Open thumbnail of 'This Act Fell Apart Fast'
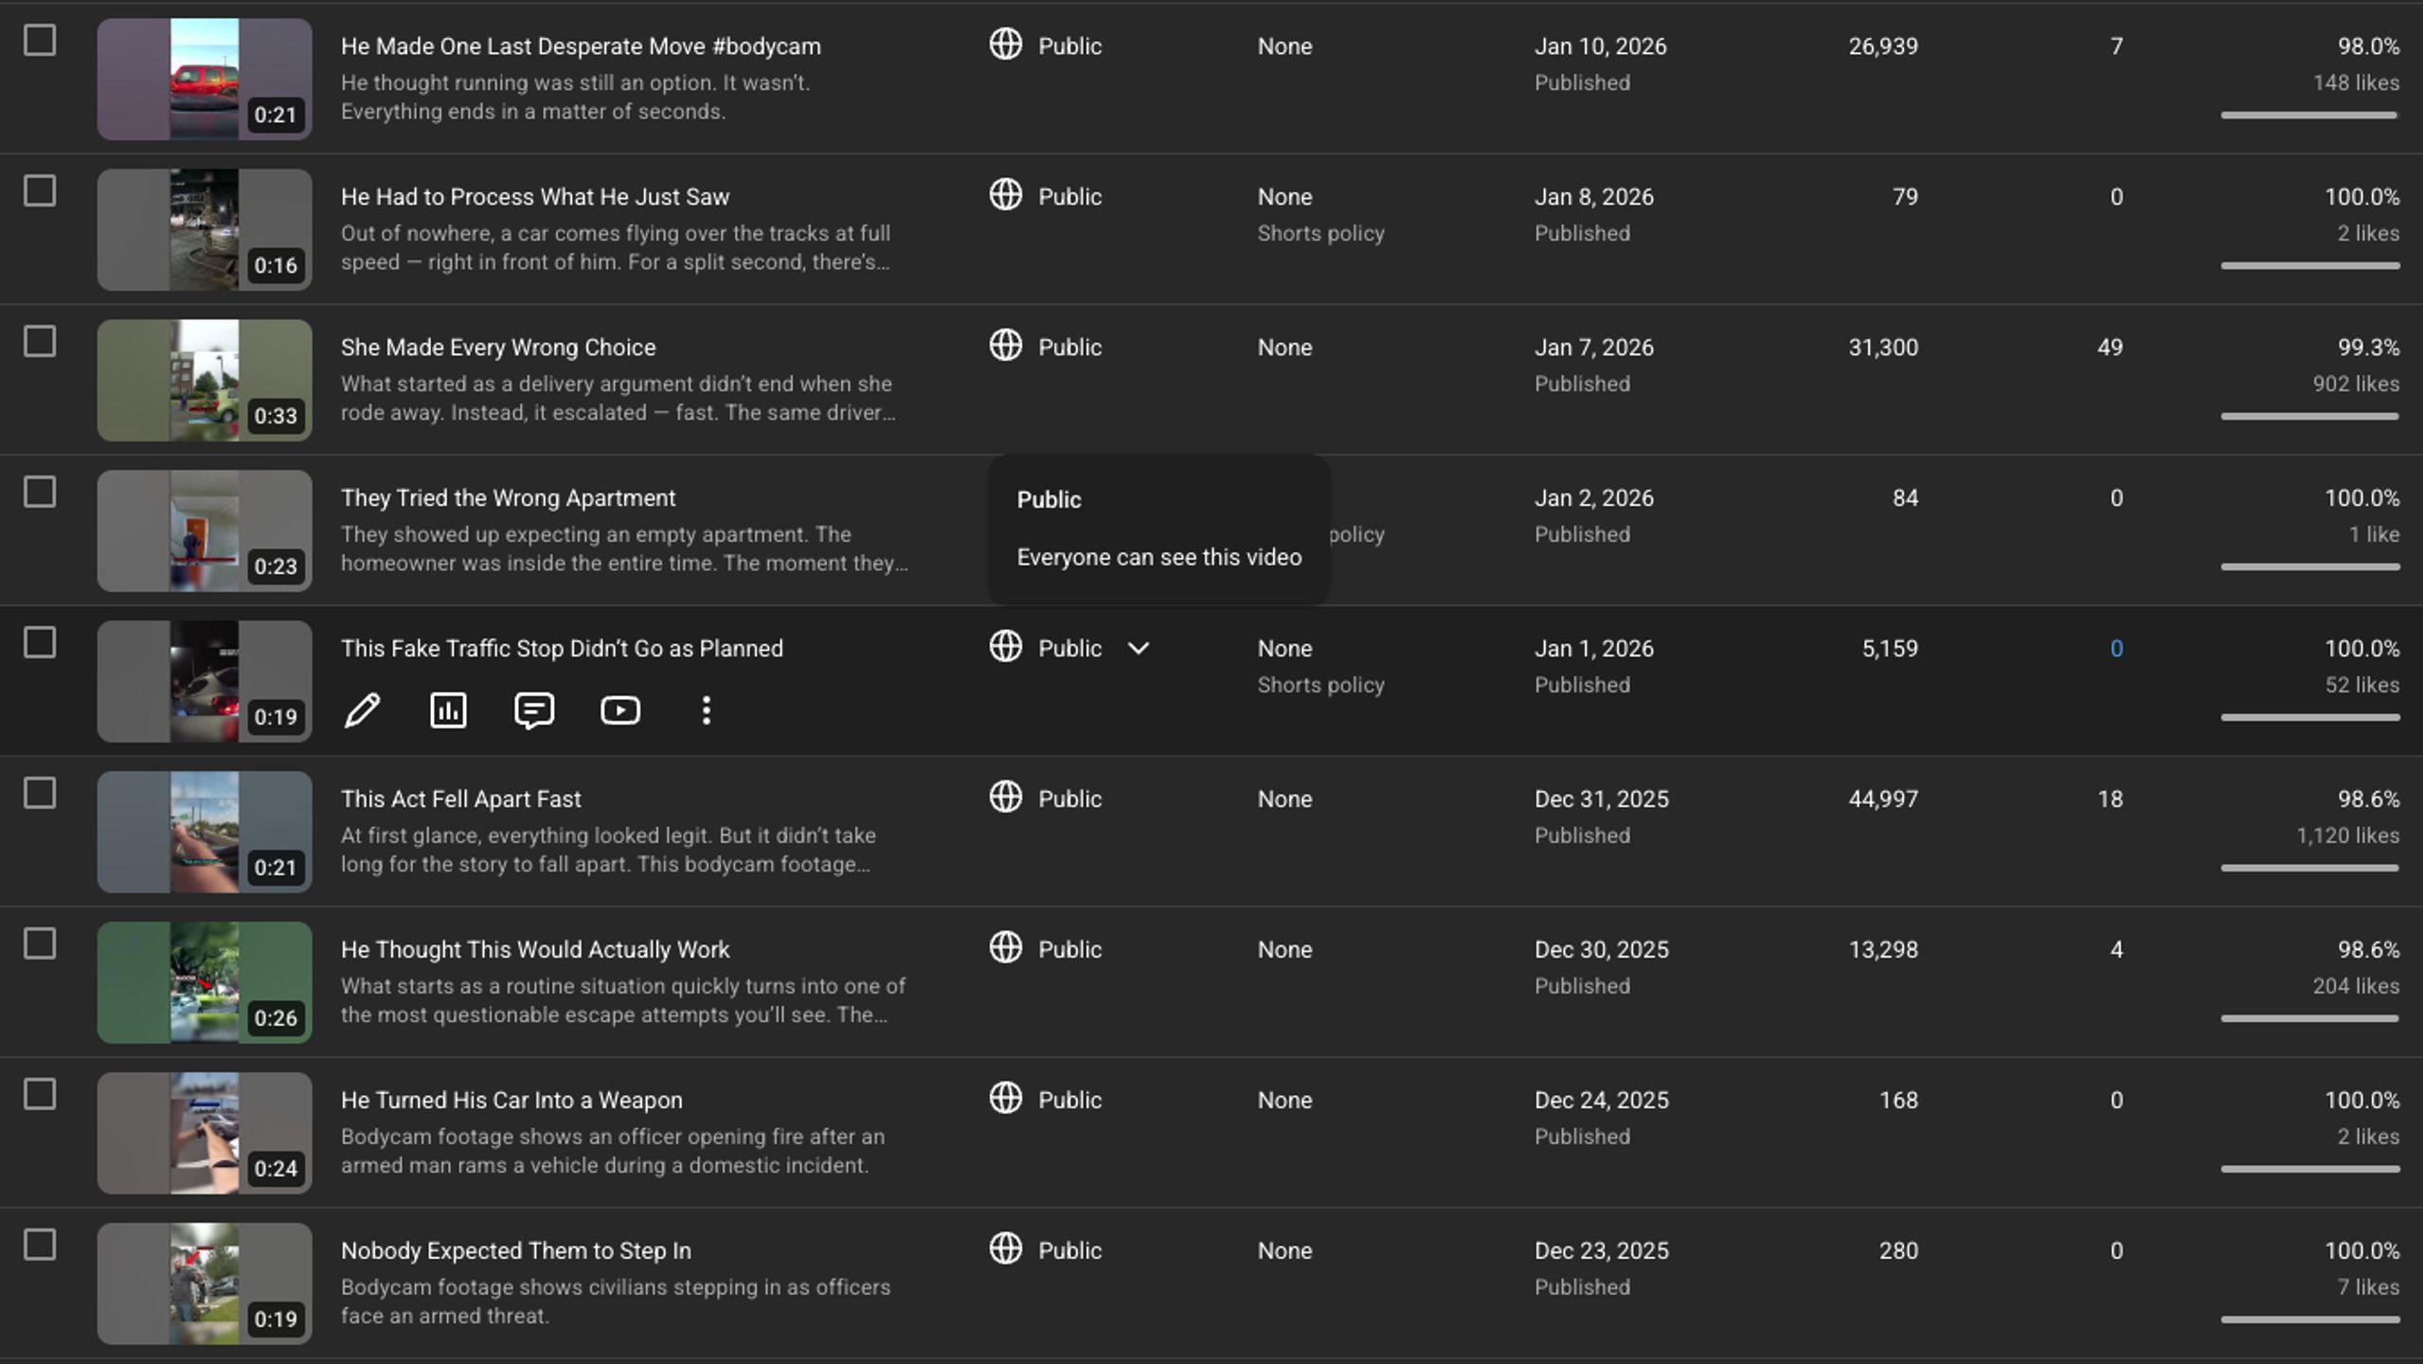 tap(205, 832)
